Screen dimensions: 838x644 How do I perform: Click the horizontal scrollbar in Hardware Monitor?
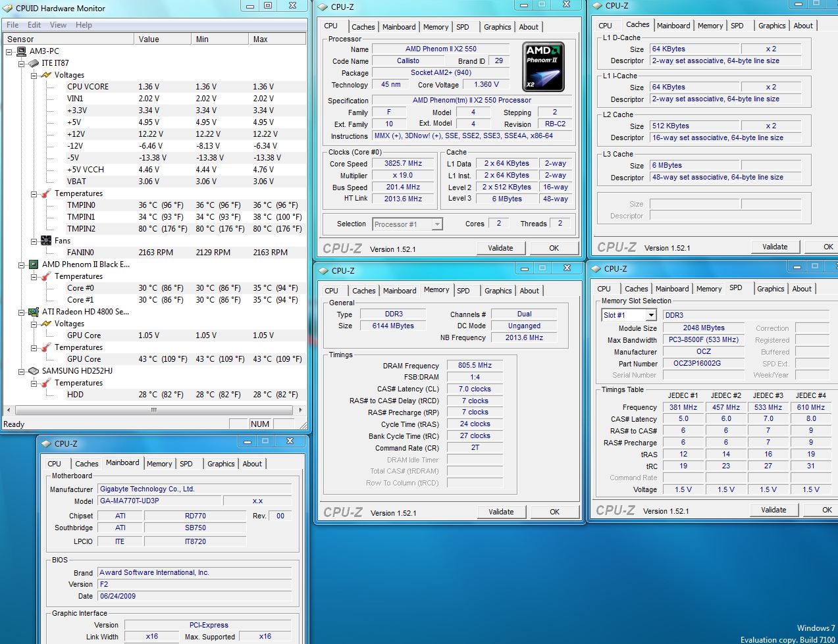[x=154, y=410]
